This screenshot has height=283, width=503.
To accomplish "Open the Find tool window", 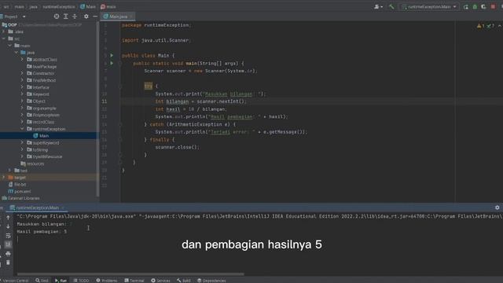I will tap(42, 281).
